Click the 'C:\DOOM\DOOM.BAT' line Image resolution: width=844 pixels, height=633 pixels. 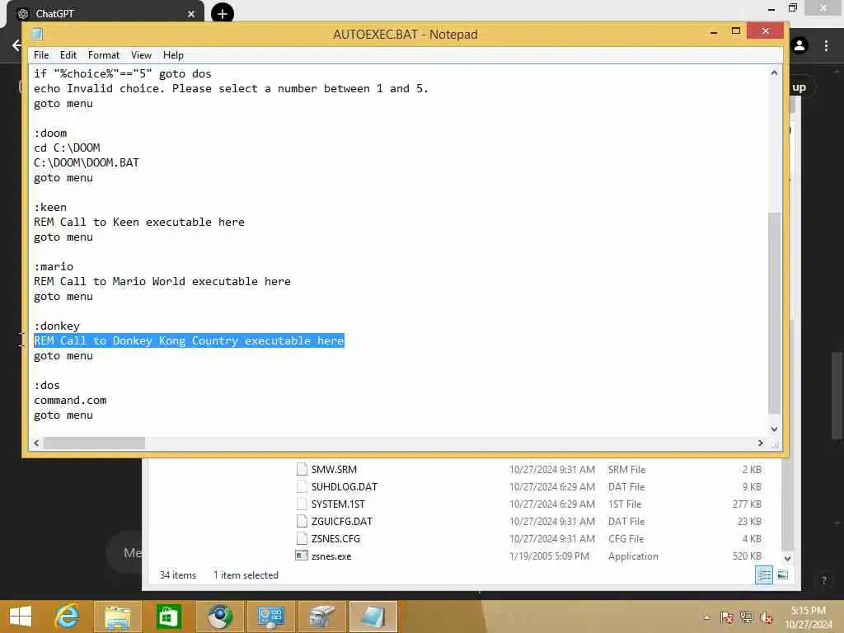[x=87, y=162]
